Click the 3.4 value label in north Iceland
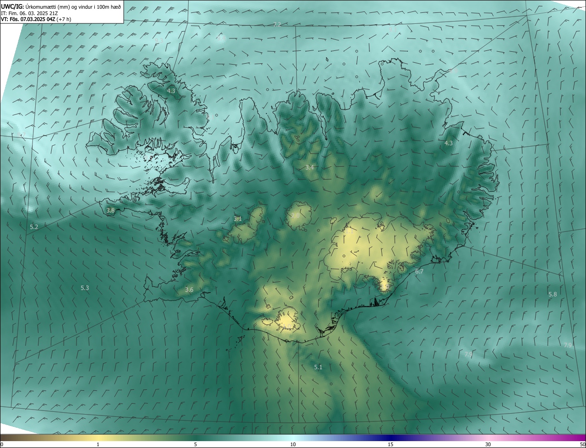 pos(309,168)
